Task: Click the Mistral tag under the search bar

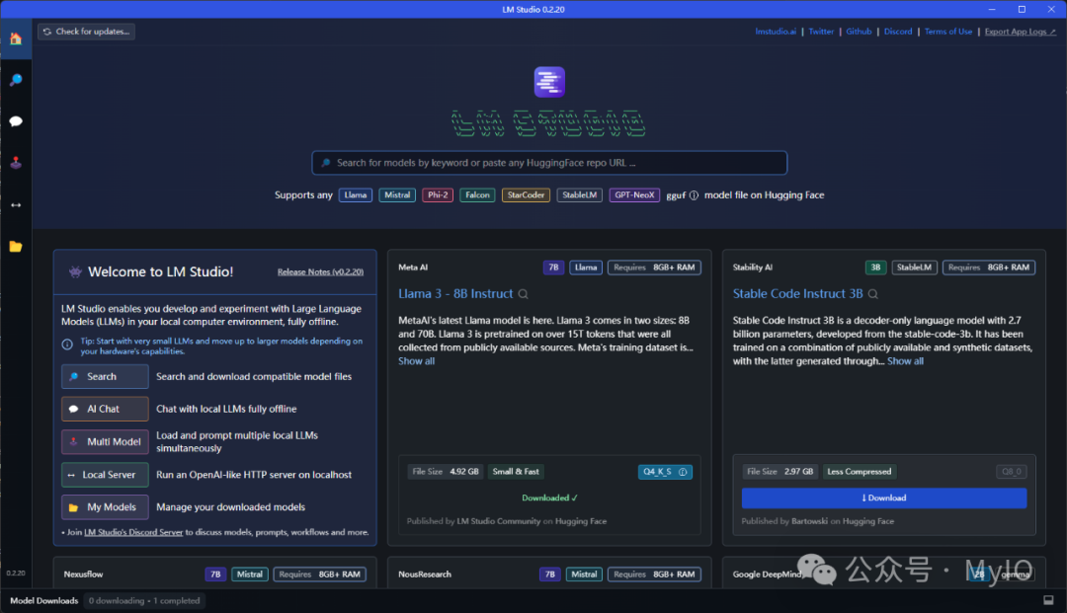Action: tap(397, 195)
